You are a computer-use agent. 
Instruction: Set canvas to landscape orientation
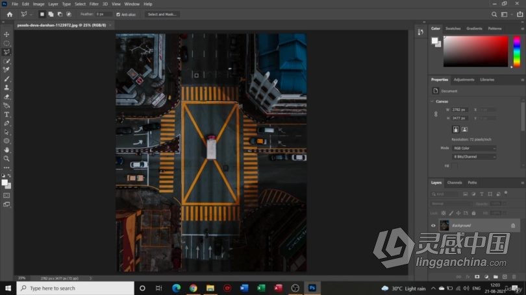click(464, 129)
